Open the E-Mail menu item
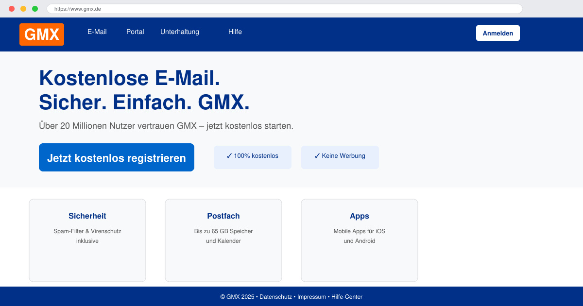The height and width of the screenshot is (306, 583). pyautogui.click(x=97, y=32)
